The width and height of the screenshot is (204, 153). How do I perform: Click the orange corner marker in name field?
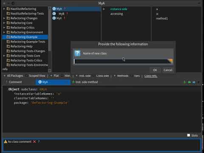[170, 61]
